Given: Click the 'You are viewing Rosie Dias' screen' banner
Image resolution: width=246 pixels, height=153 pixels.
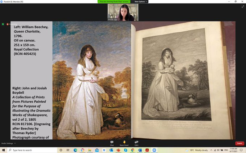Looking at the screenshot, I should 114,1.
